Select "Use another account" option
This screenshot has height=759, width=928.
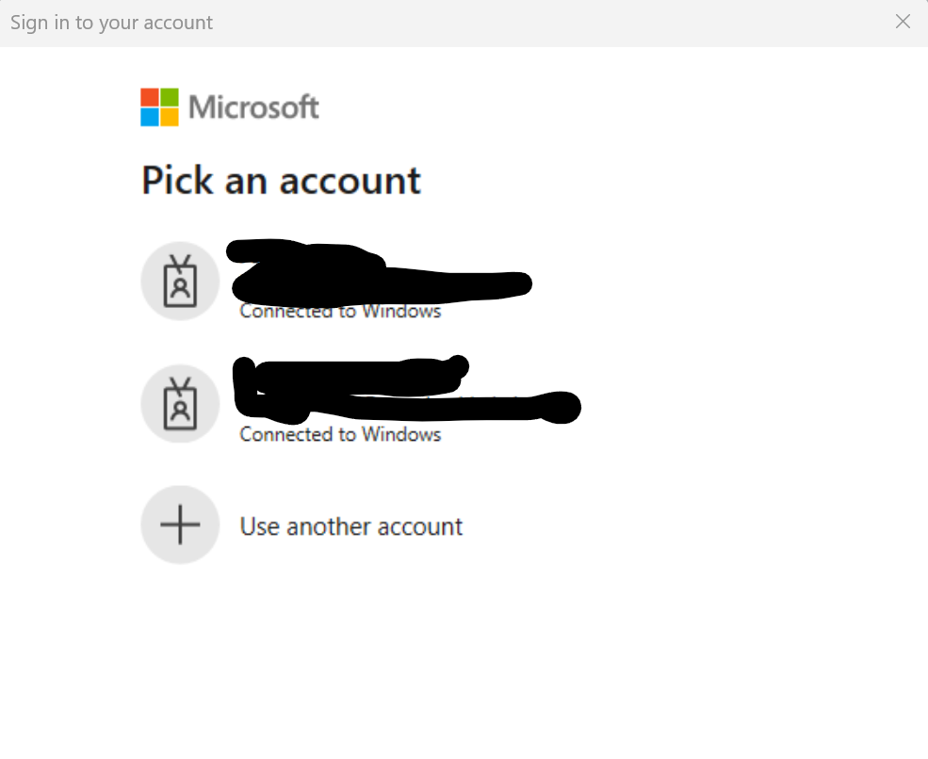click(x=351, y=525)
